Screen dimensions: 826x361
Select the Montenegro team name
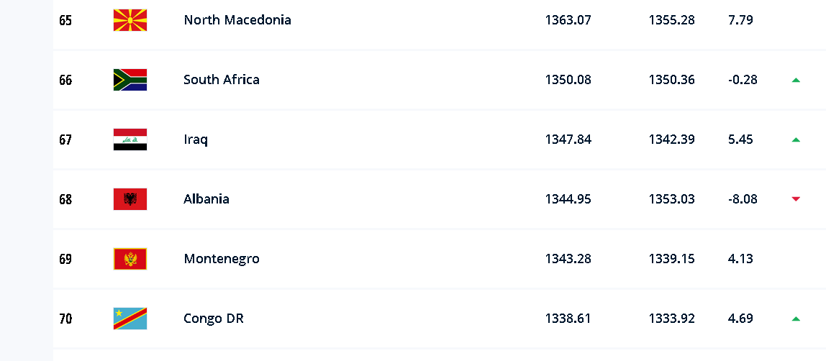tap(222, 259)
